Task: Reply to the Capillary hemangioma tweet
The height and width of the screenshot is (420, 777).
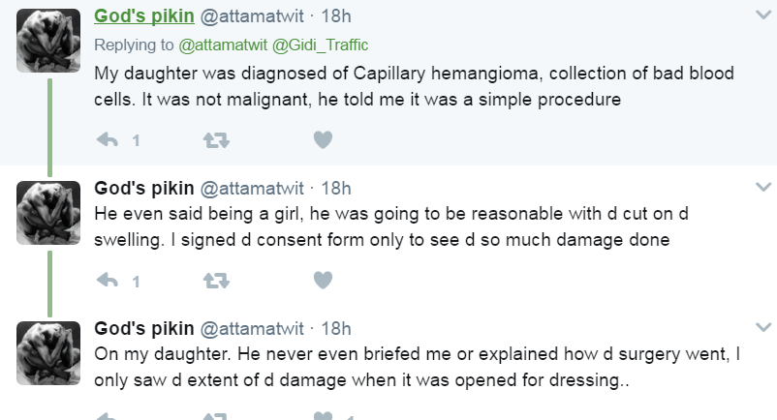Action: pyautogui.click(x=107, y=140)
